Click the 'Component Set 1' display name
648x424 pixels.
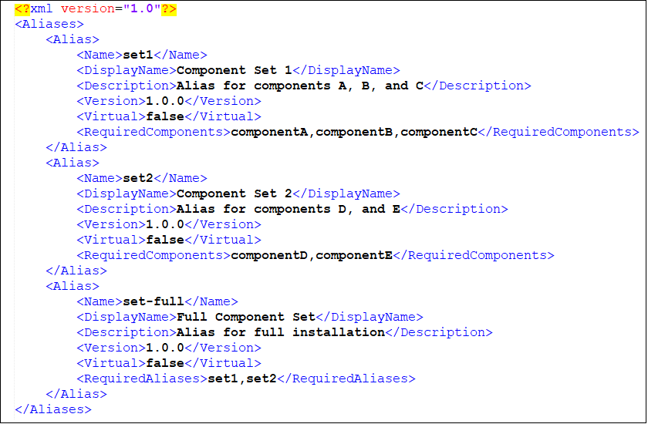[235, 70]
